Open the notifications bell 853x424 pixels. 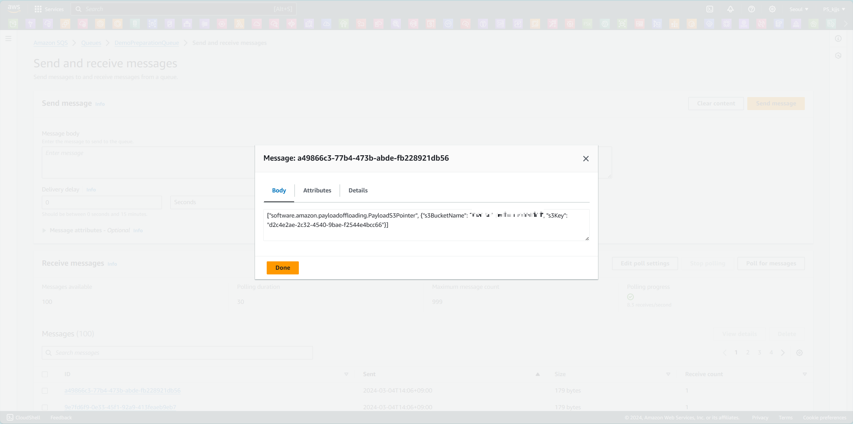[x=731, y=9]
